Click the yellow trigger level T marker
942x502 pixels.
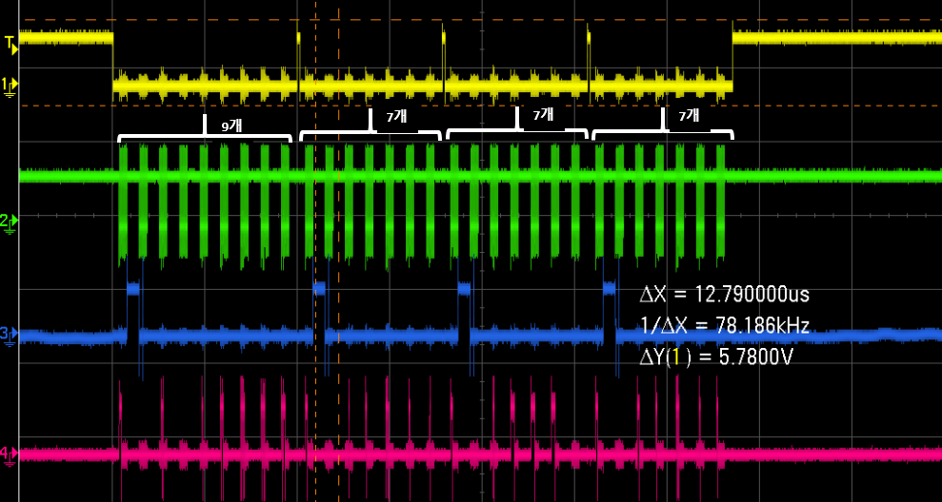[10, 45]
